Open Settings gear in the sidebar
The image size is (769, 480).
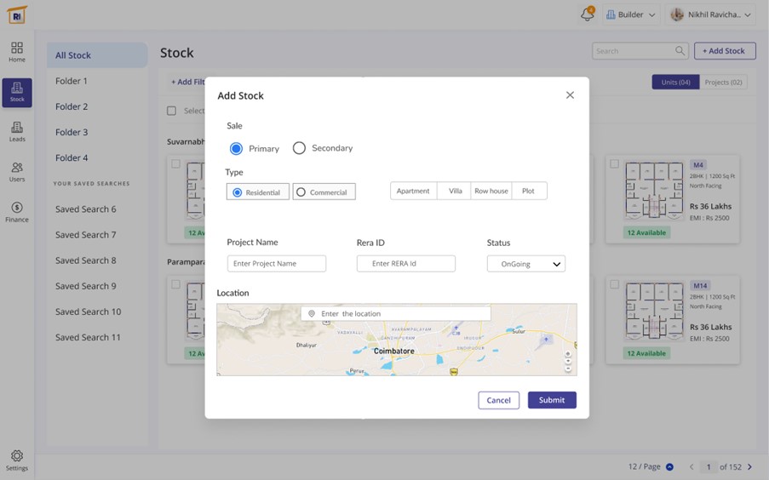pyautogui.click(x=17, y=460)
